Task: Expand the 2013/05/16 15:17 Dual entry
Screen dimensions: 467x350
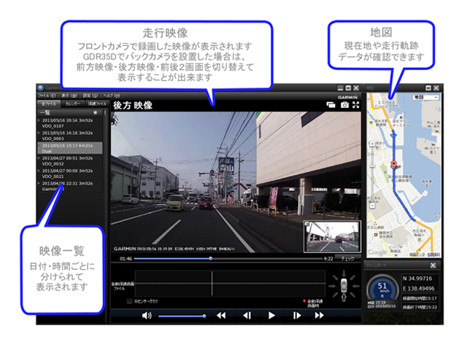Action: 39,146
